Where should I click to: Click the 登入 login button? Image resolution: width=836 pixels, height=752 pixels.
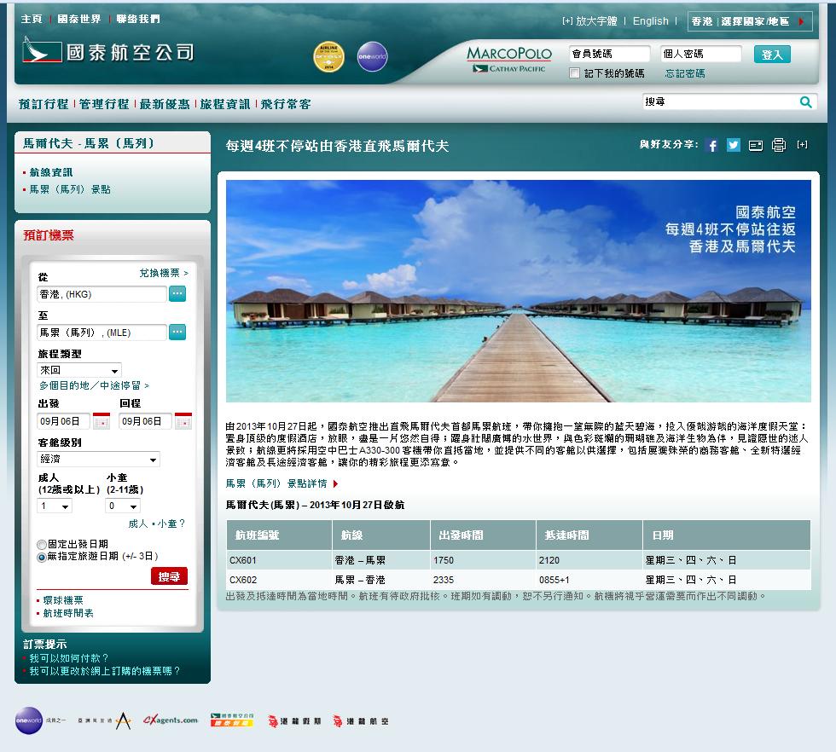[x=772, y=55]
